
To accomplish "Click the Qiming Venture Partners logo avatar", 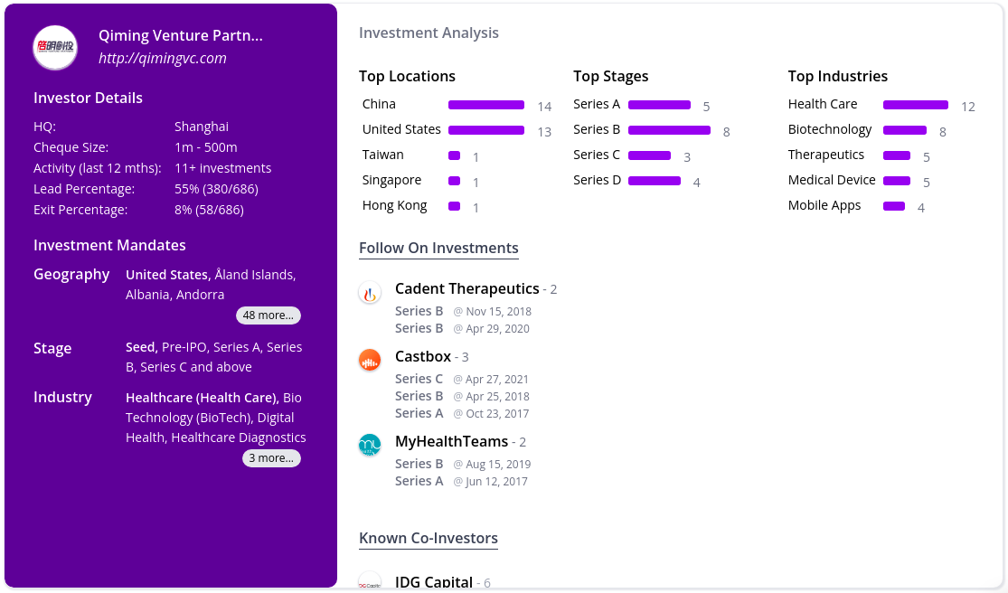I will point(55,47).
